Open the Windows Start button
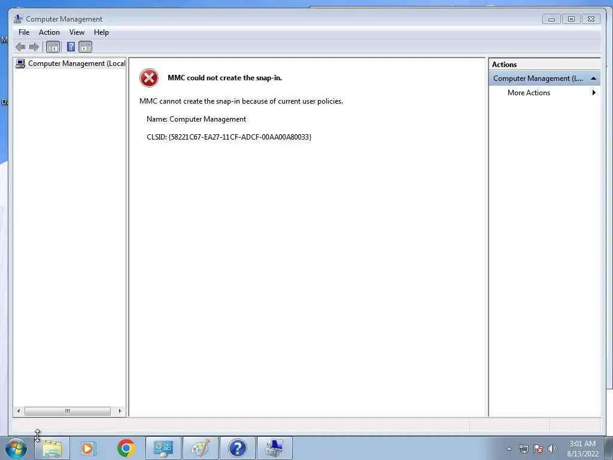This screenshot has width=613, height=460. click(x=16, y=448)
